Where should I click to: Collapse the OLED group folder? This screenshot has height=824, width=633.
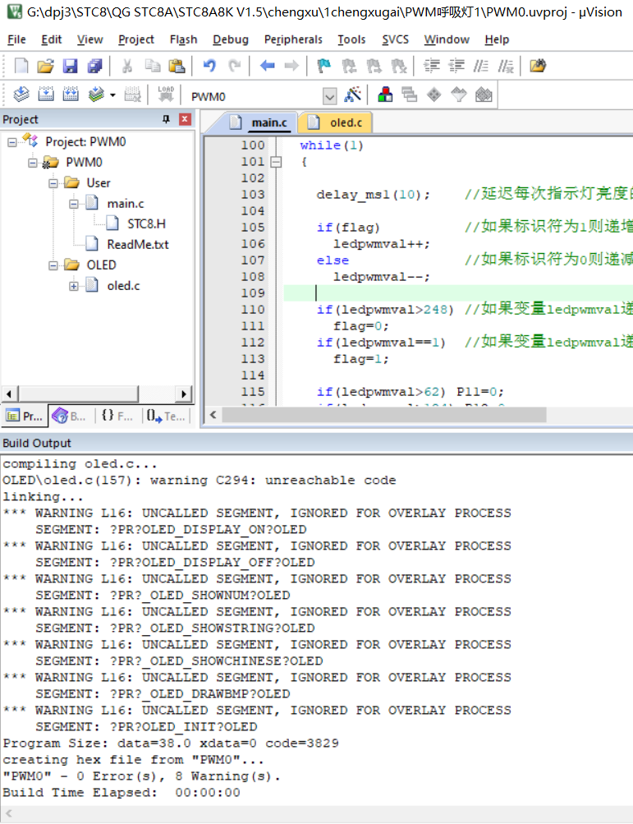pyautogui.click(x=53, y=265)
